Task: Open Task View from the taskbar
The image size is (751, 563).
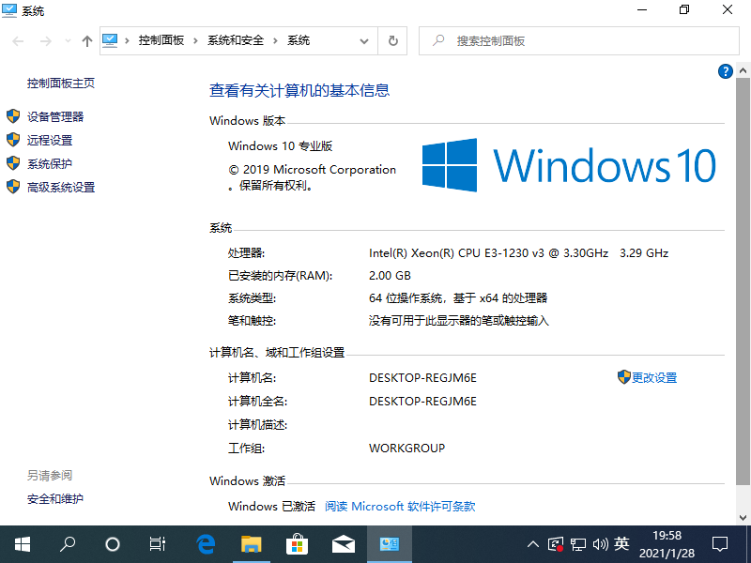Action: (x=157, y=543)
